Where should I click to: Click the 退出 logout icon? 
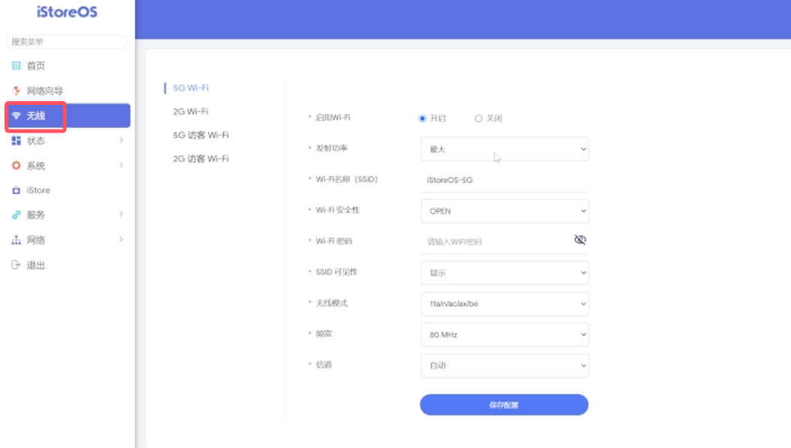[16, 265]
